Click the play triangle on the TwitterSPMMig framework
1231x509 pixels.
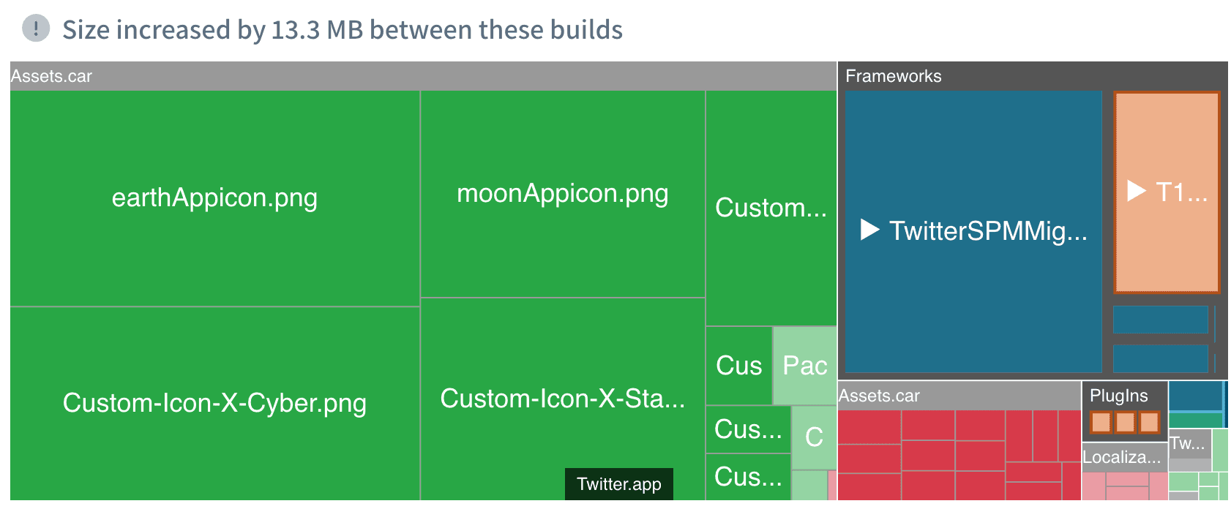(x=871, y=230)
